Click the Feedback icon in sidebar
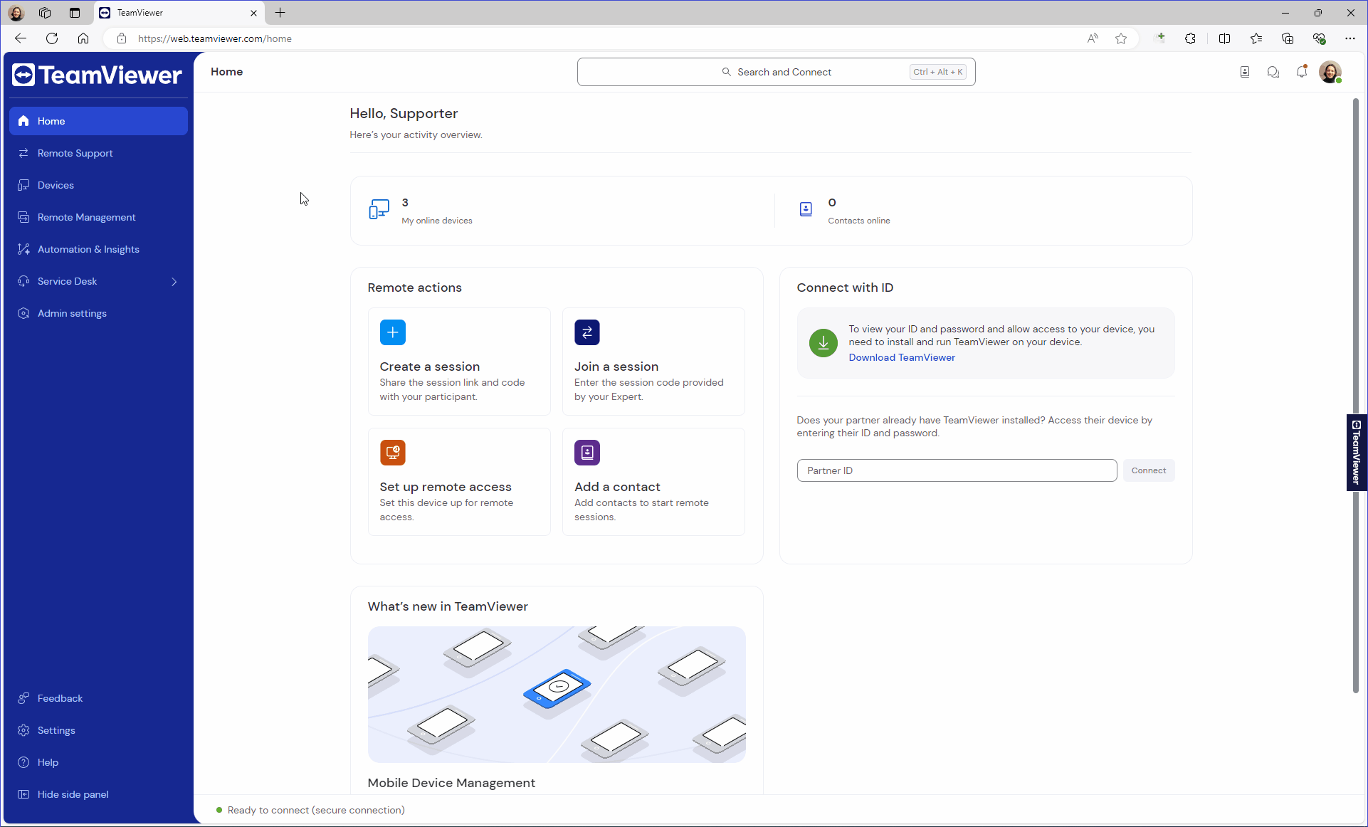The width and height of the screenshot is (1368, 827). pyautogui.click(x=23, y=698)
